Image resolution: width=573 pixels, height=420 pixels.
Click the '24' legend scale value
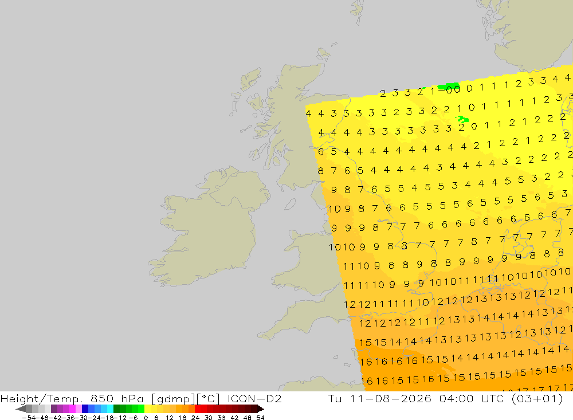coord(195,418)
